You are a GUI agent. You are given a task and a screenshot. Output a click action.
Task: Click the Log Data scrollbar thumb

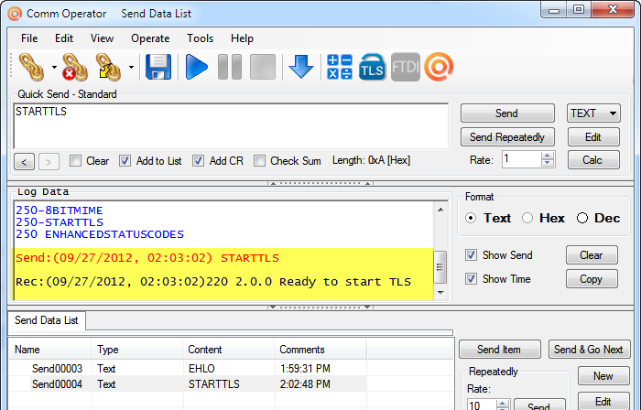click(440, 267)
